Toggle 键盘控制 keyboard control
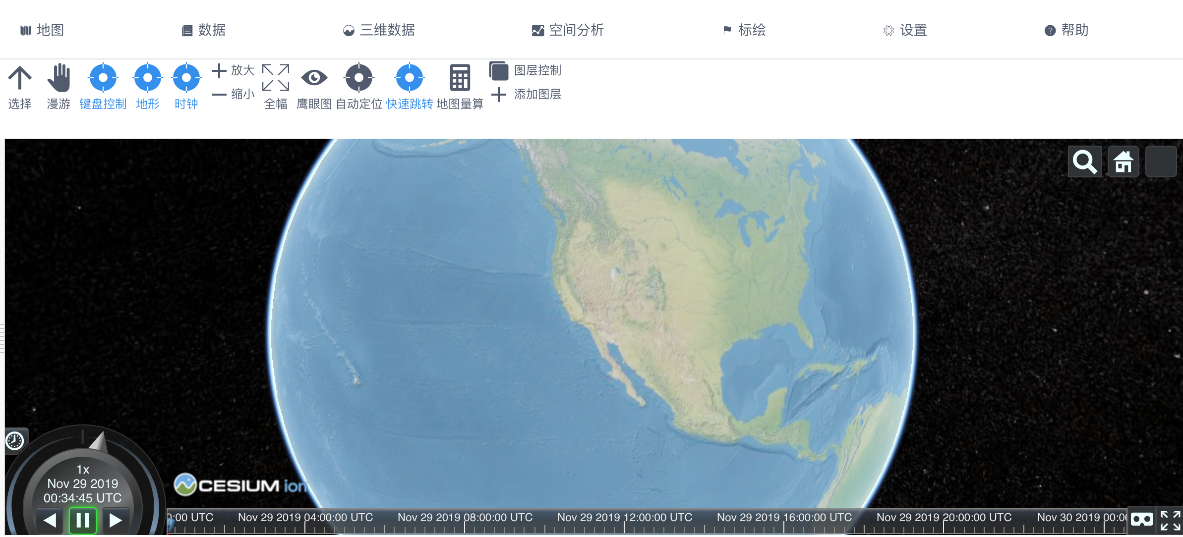The width and height of the screenshot is (1183, 537). click(103, 78)
